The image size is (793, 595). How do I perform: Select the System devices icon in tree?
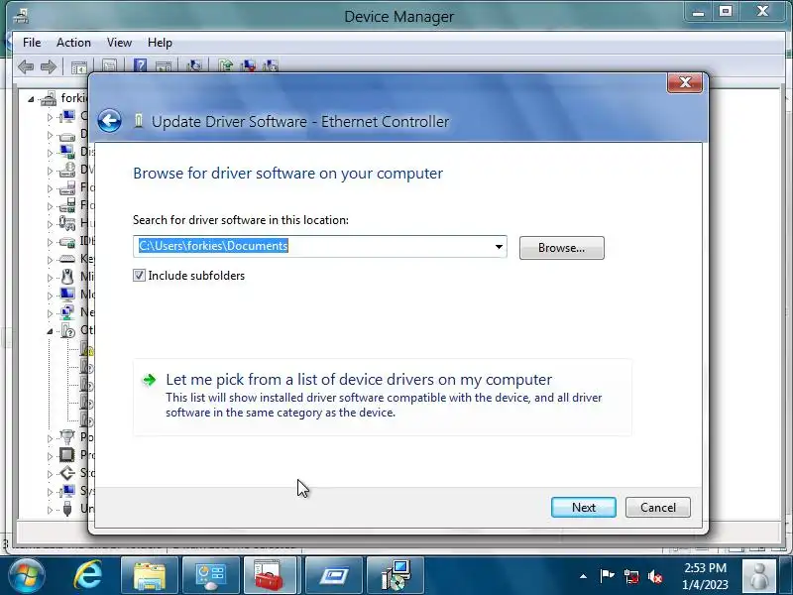pos(66,491)
